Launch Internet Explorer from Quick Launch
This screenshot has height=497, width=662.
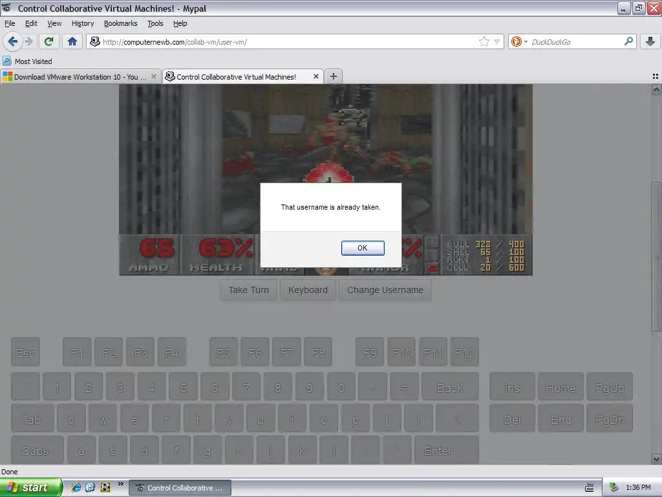click(x=76, y=487)
